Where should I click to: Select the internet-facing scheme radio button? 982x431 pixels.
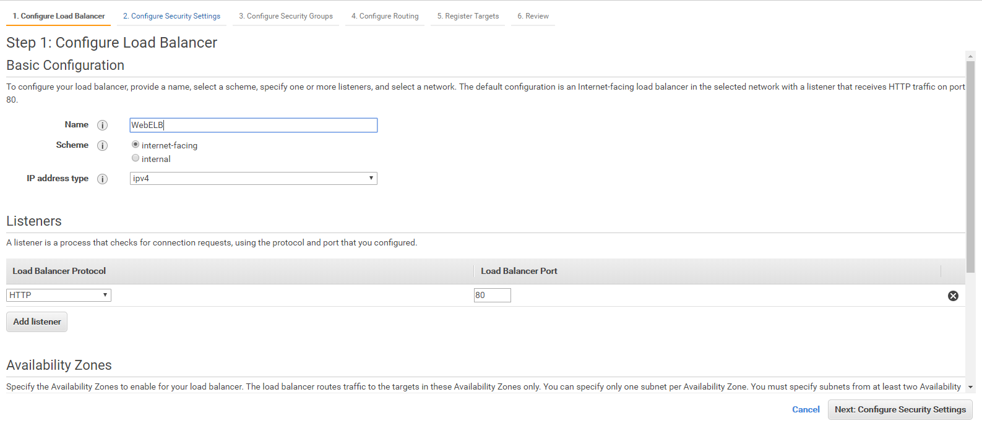tap(136, 145)
